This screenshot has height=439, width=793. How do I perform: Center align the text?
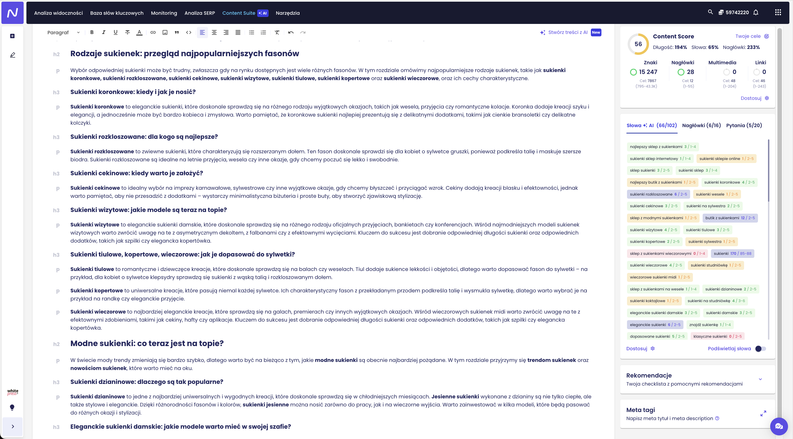tap(214, 32)
